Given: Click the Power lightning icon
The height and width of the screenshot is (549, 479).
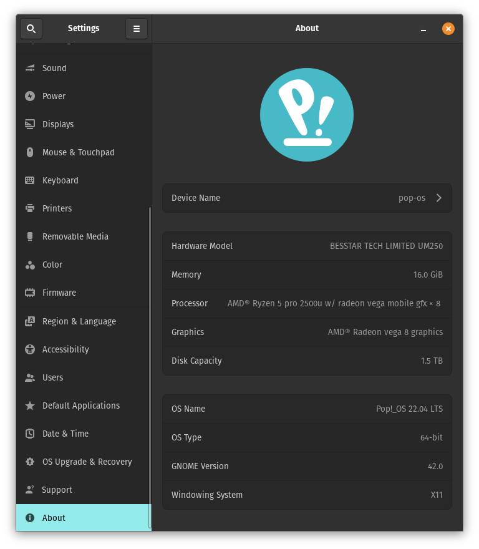Looking at the screenshot, I should 30,96.
